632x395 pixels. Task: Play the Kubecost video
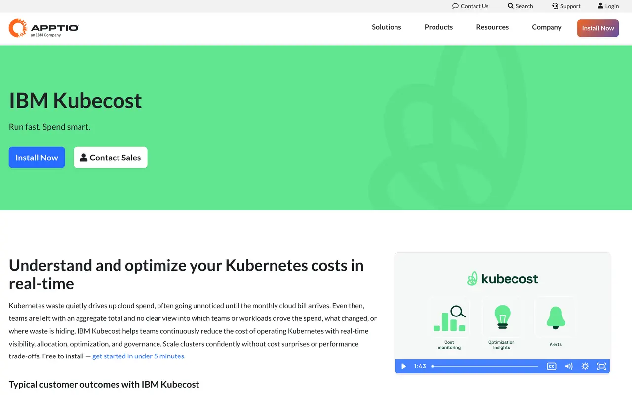click(x=403, y=366)
